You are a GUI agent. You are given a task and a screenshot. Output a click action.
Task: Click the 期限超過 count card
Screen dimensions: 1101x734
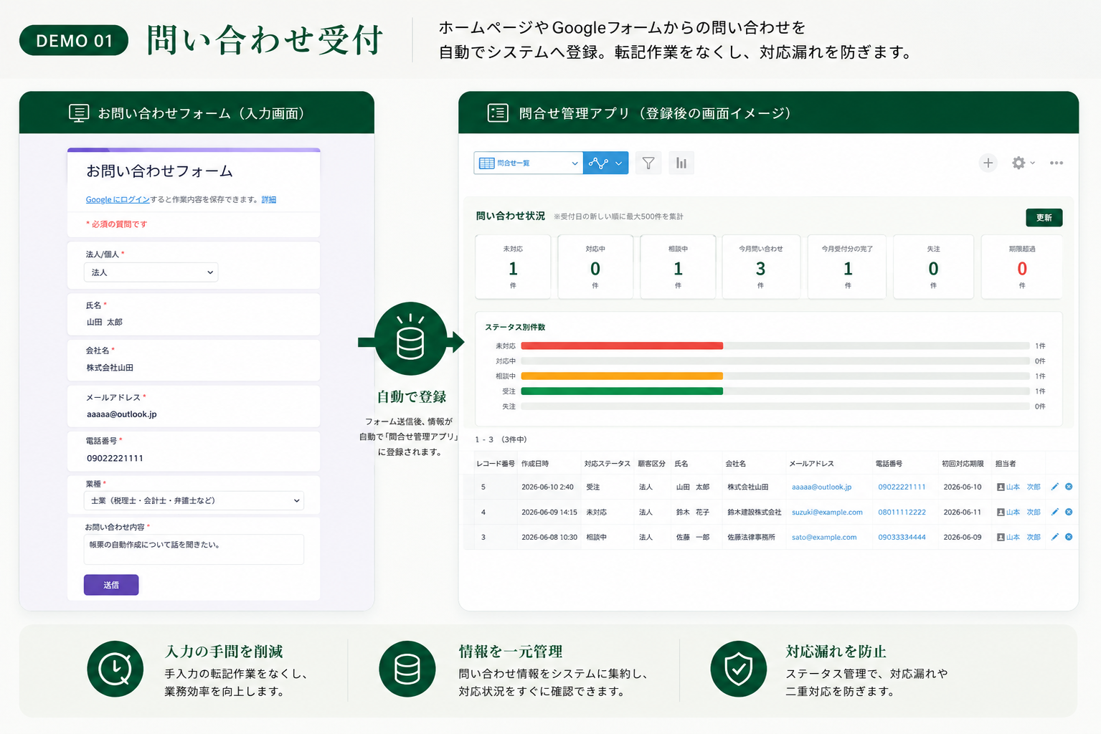[x=1021, y=267]
